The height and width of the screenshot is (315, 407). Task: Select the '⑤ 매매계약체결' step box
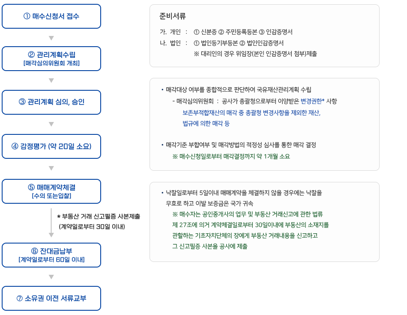[51, 191]
